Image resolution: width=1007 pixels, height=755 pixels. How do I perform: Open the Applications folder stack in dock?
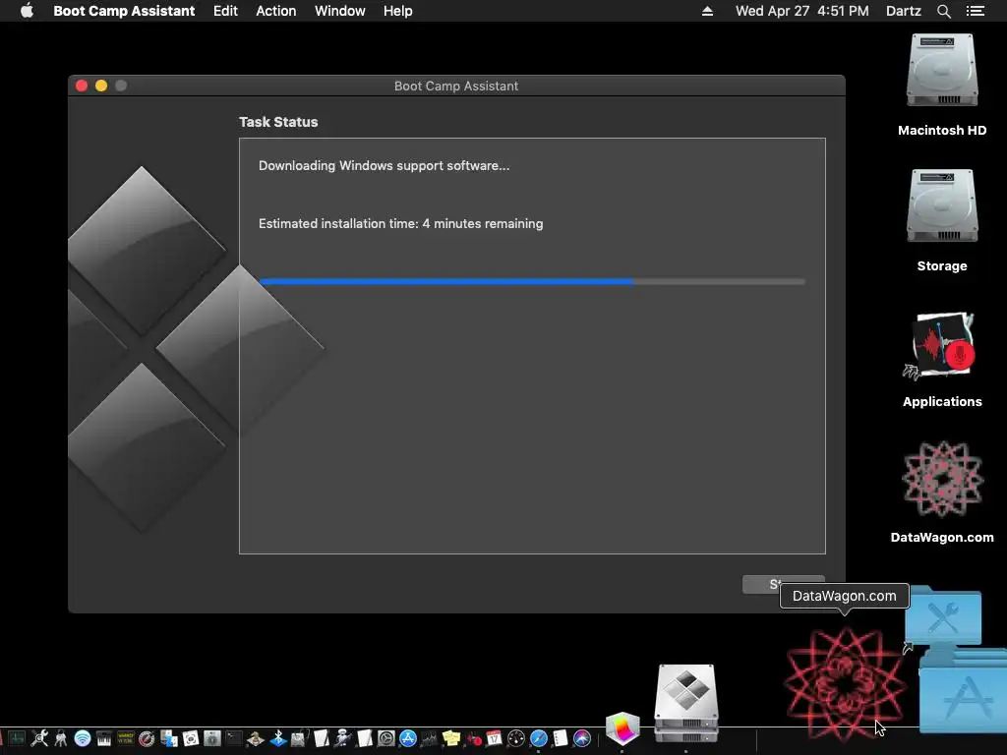(964, 692)
